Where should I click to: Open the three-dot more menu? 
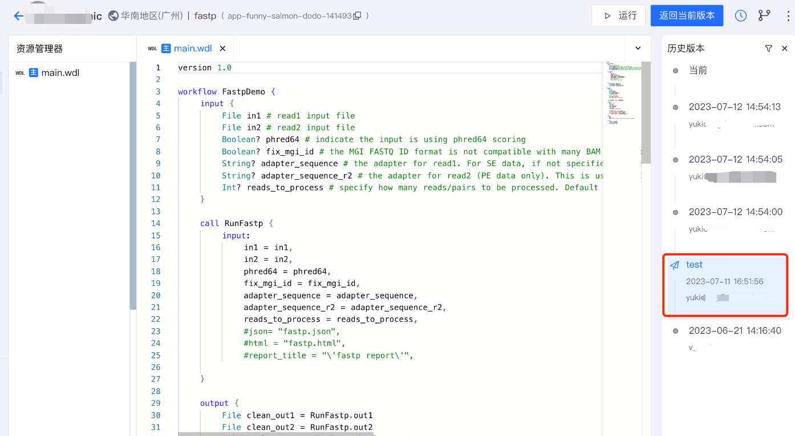tap(788, 16)
